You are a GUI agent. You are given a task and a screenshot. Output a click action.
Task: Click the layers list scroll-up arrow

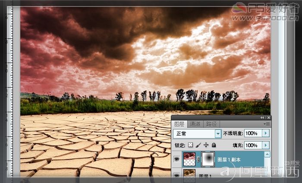click(x=267, y=154)
